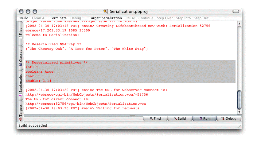Click the vertical scrollbar thumb
Image resolution: width=257 pixels, height=142 pixels.
tap(239, 100)
